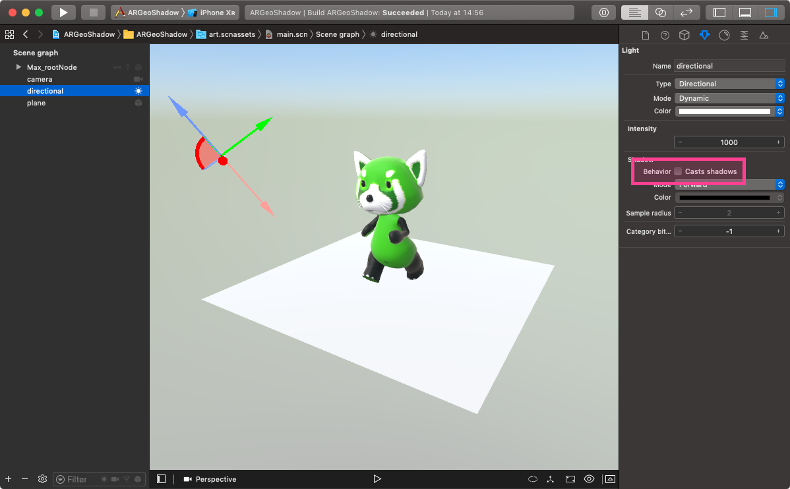Image resolution: width=790 pixels, height=489 pixels.
Task: Open scene graph settings gear
Action: point(42,479)
